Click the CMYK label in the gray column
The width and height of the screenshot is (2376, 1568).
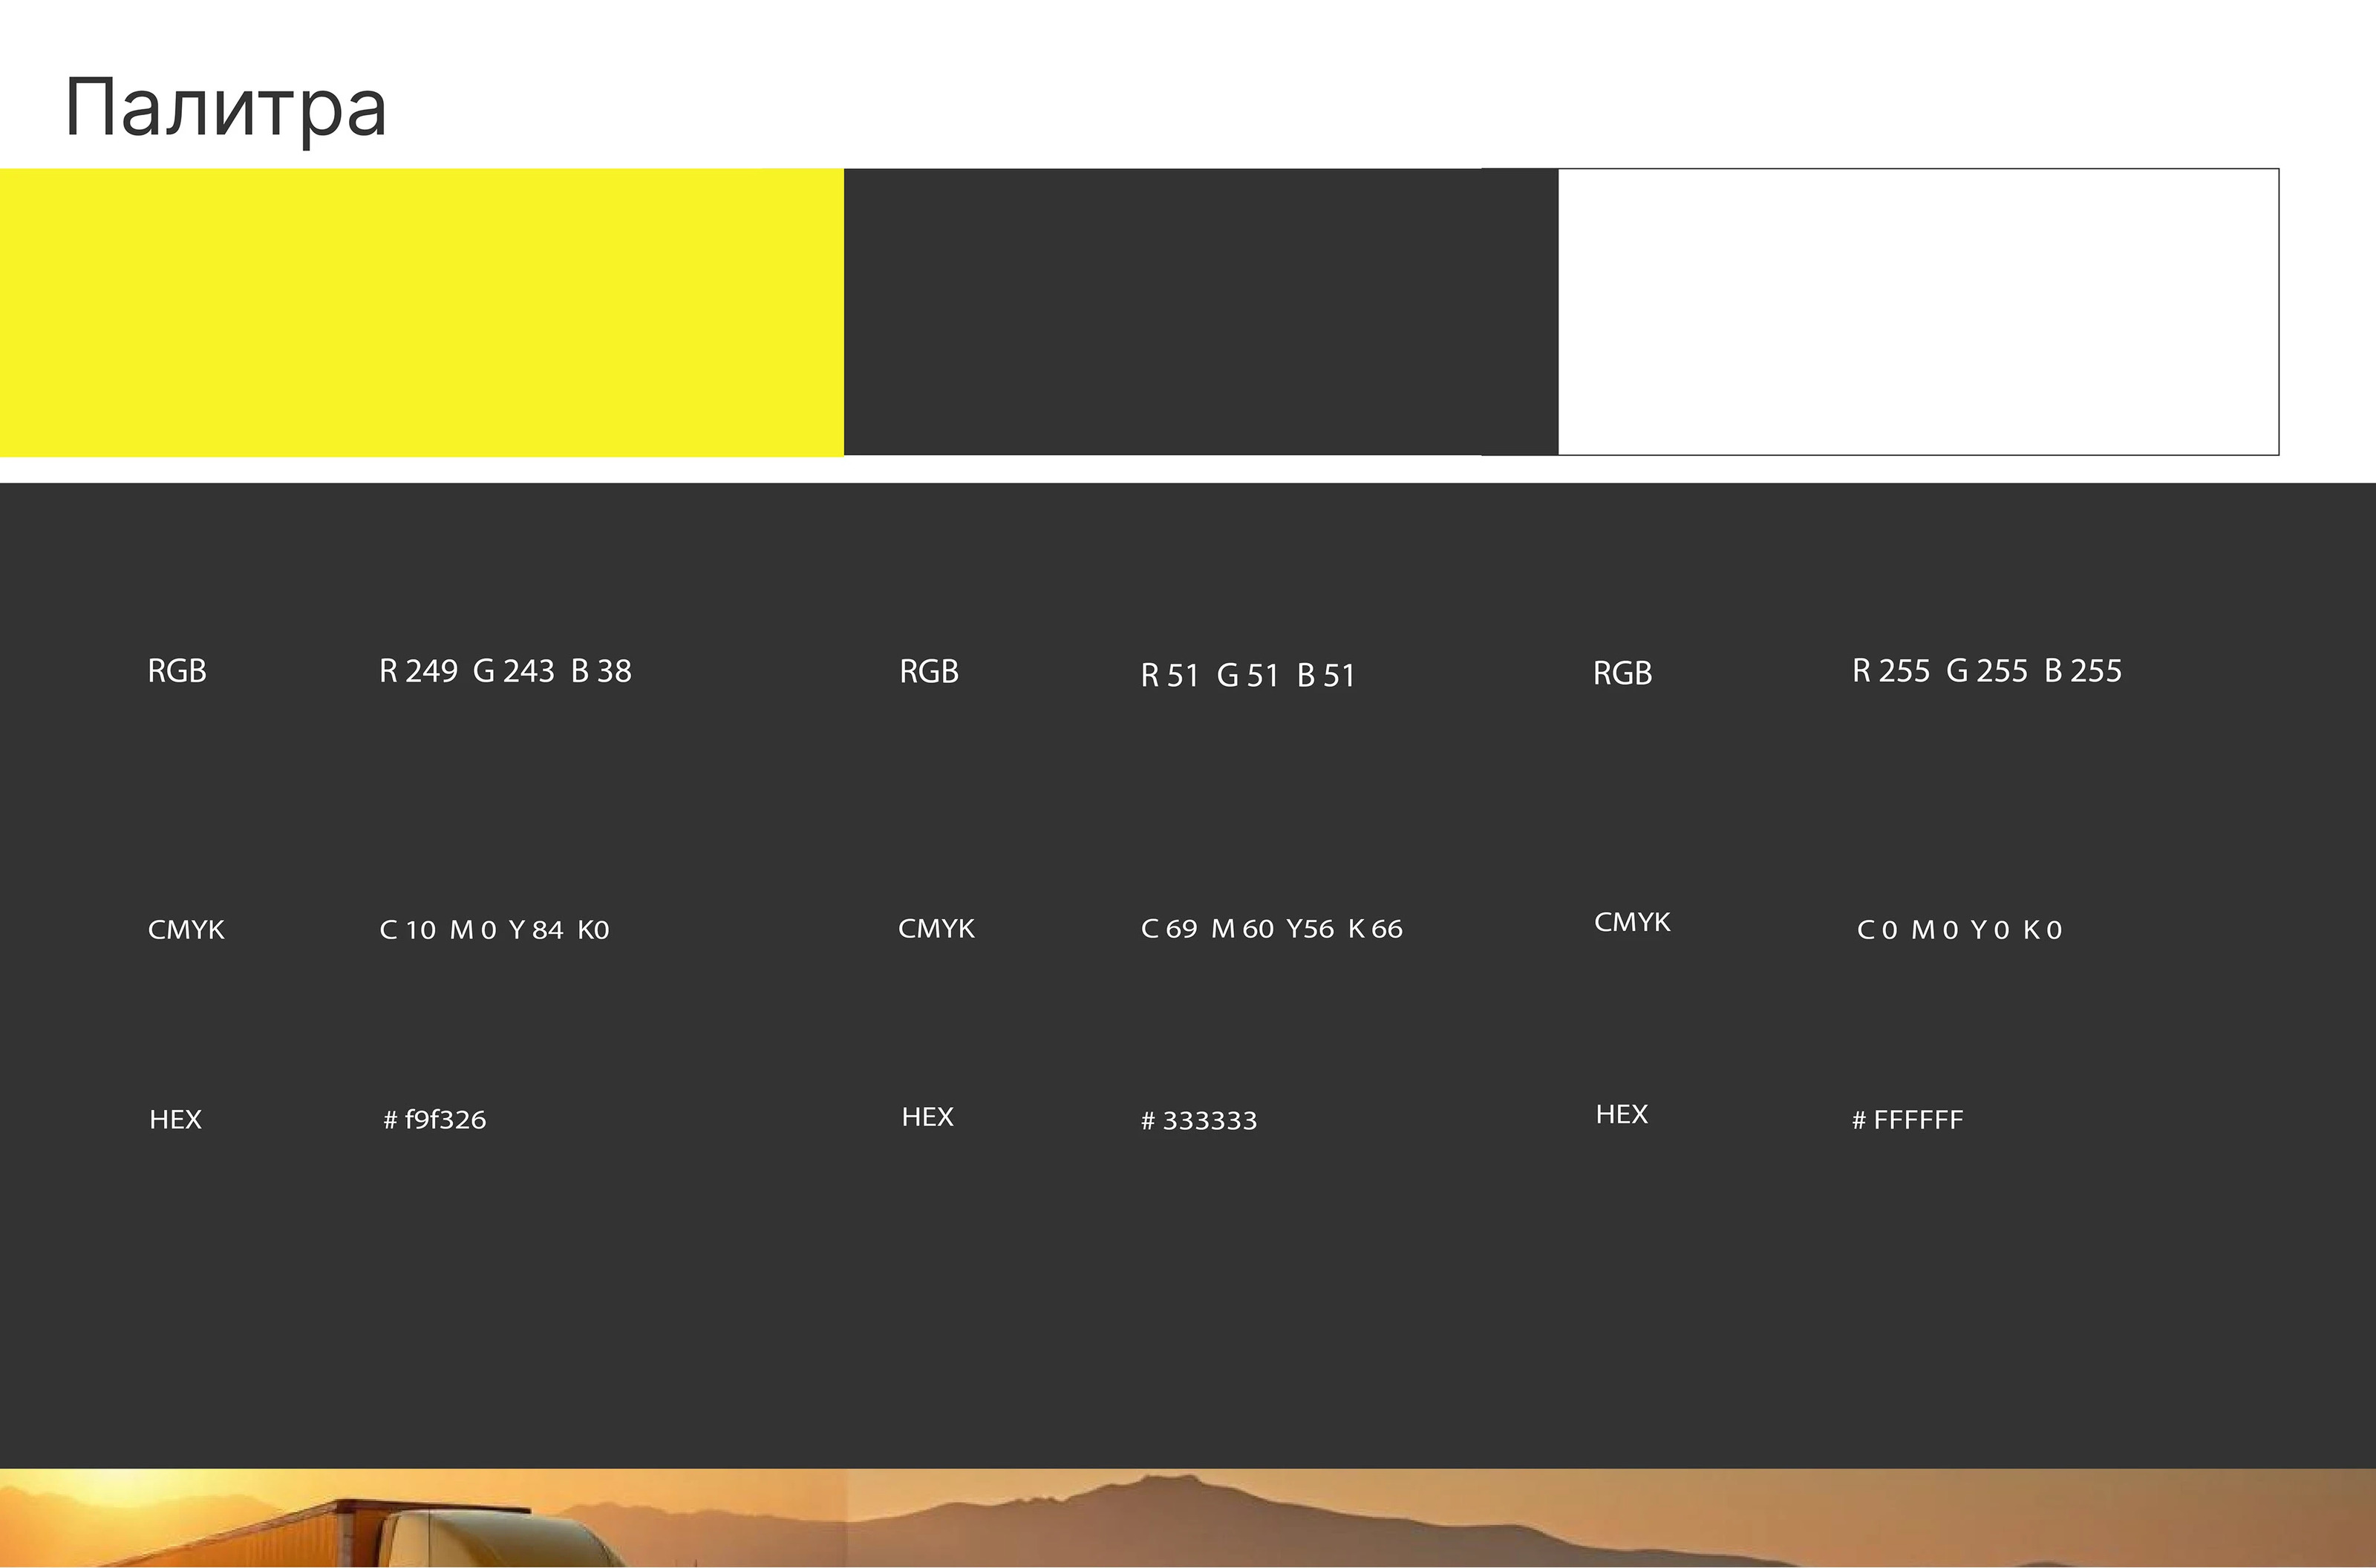[x=936, y=929]
